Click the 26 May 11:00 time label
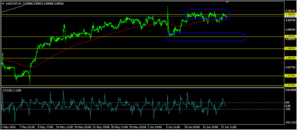 point(120,127)
